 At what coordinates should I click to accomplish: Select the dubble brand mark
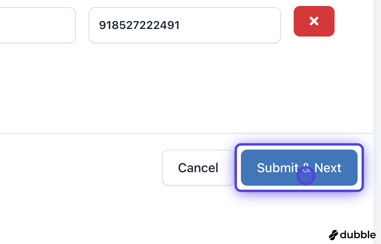tap(333, 235)
